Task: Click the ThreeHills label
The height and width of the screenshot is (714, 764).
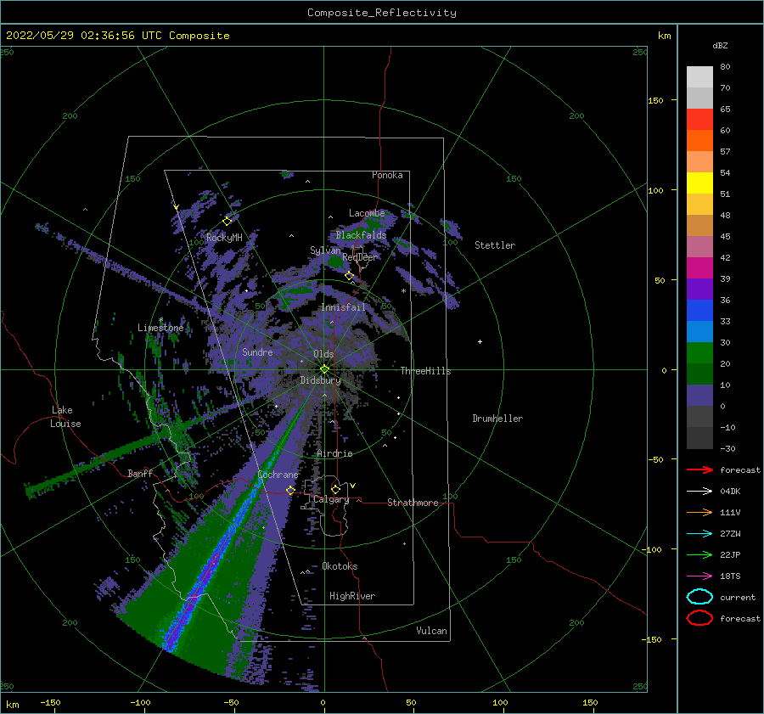Action: 425,371
